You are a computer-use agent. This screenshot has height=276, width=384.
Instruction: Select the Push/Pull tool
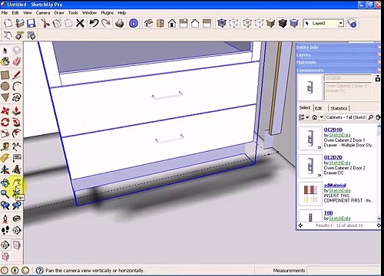pyautogui.click(x=17, y=111)
